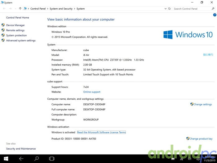Screen dimensions: 217x163
Task: Open Device Manager from sidebar
Action: click(x=15, y=25)
